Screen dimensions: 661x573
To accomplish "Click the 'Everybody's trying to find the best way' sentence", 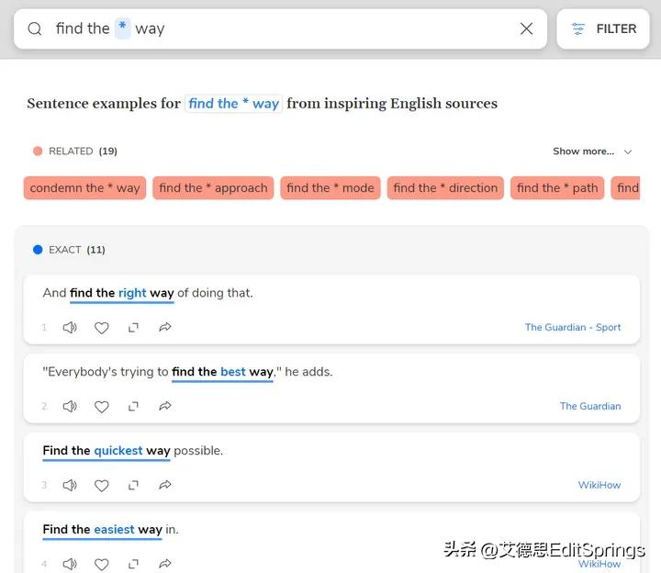I will click(187, 372).
